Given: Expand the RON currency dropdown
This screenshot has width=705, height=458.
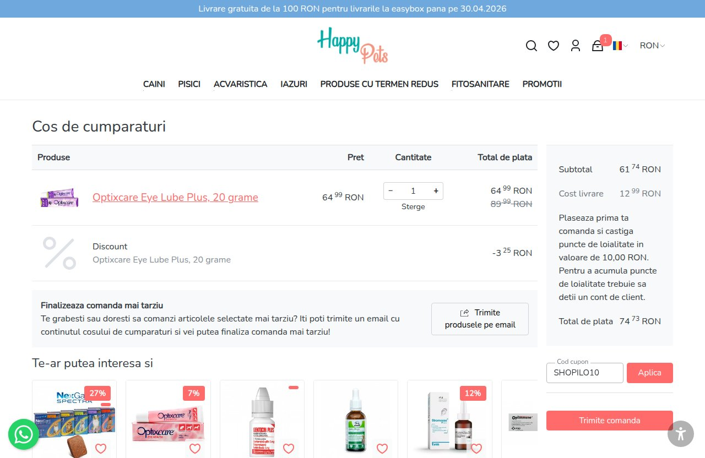Looking at the screenshot, I should pyautogui.click(x=652, y=46).
